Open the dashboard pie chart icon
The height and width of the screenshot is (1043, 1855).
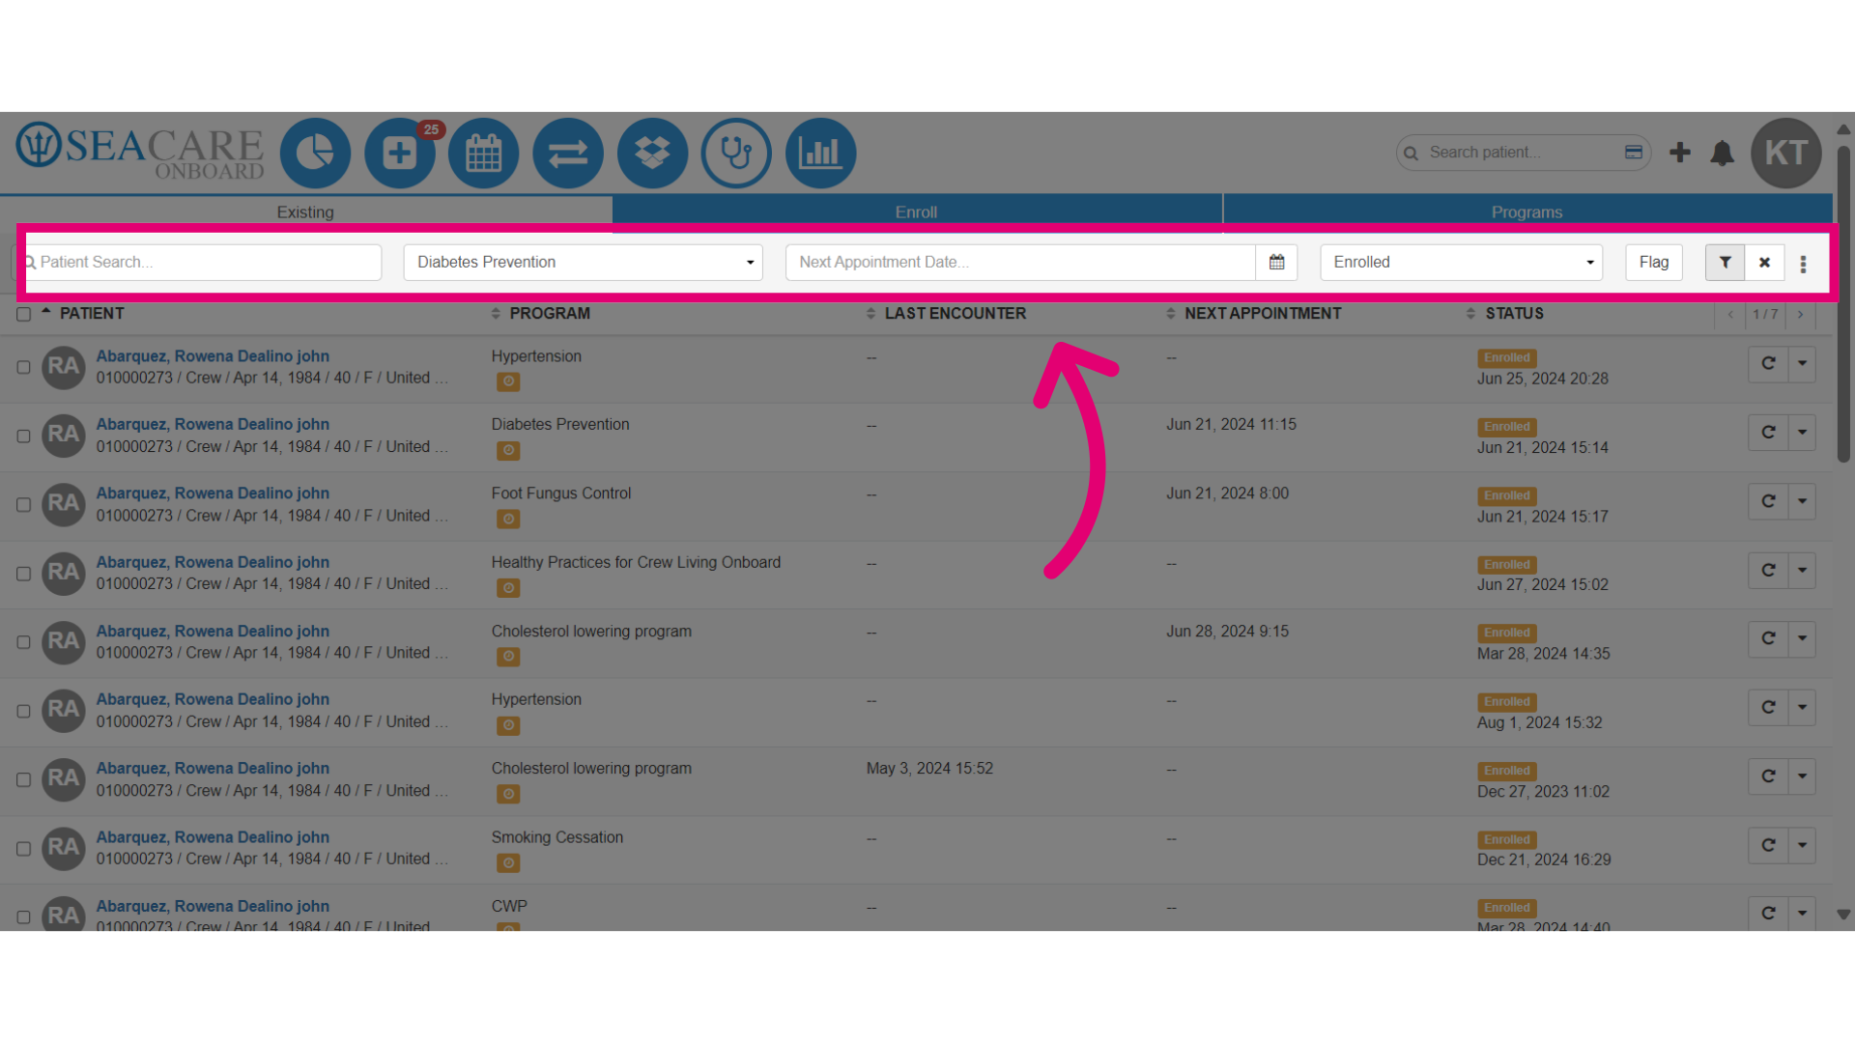click(x=315, y=153)
